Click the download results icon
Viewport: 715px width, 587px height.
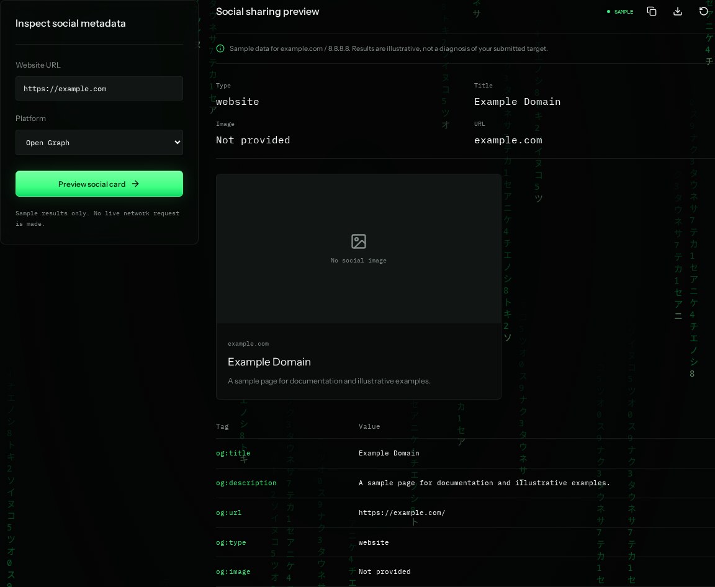coord(678,11)
